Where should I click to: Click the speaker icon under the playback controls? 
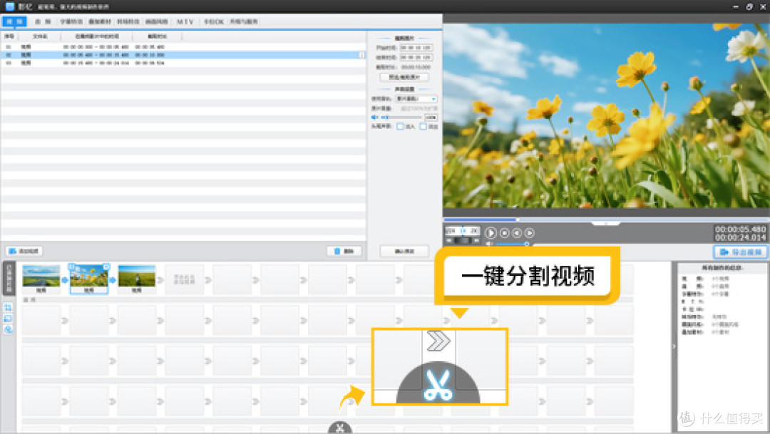pyautogui.click(x=489, y=244)
